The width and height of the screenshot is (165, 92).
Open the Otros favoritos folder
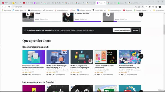coord(159,10)
